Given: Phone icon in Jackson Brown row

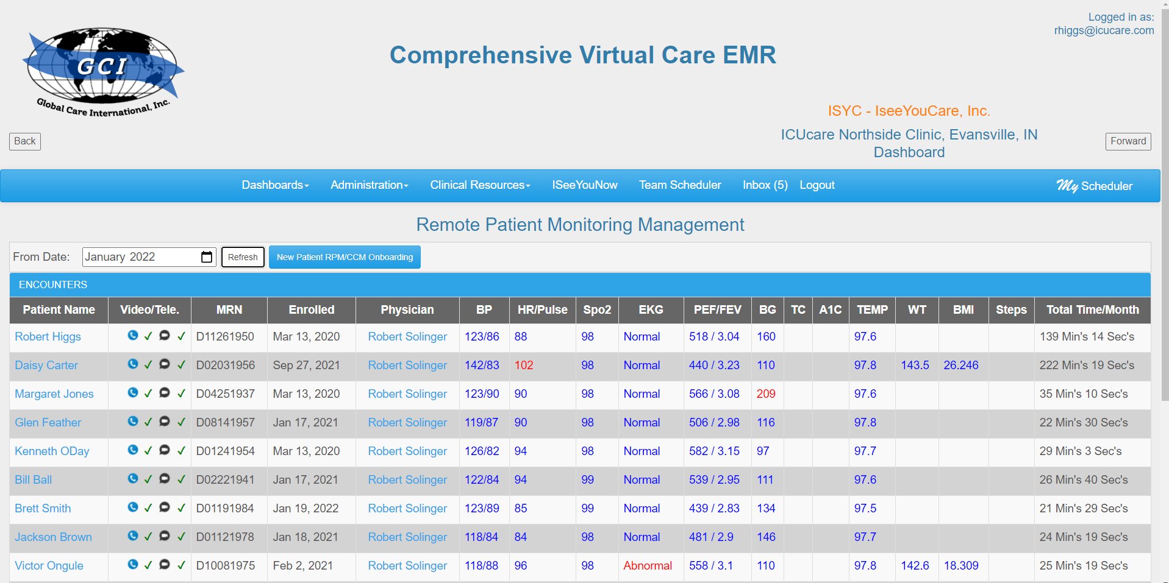Looking at the screenshot, I should click(132, 535).
